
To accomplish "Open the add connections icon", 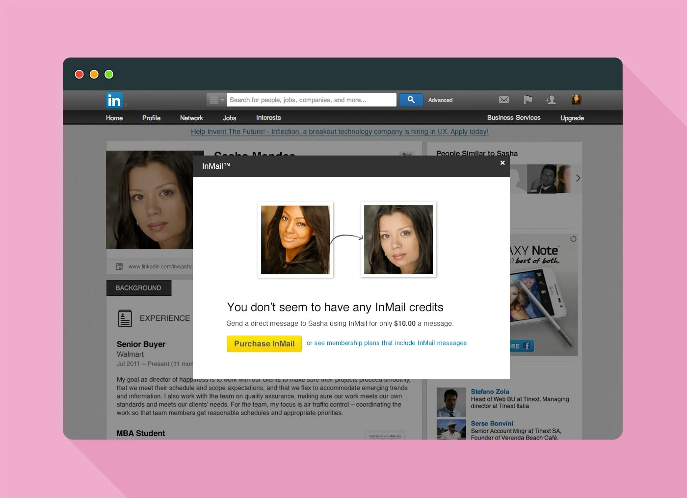I will pos(551,100).
